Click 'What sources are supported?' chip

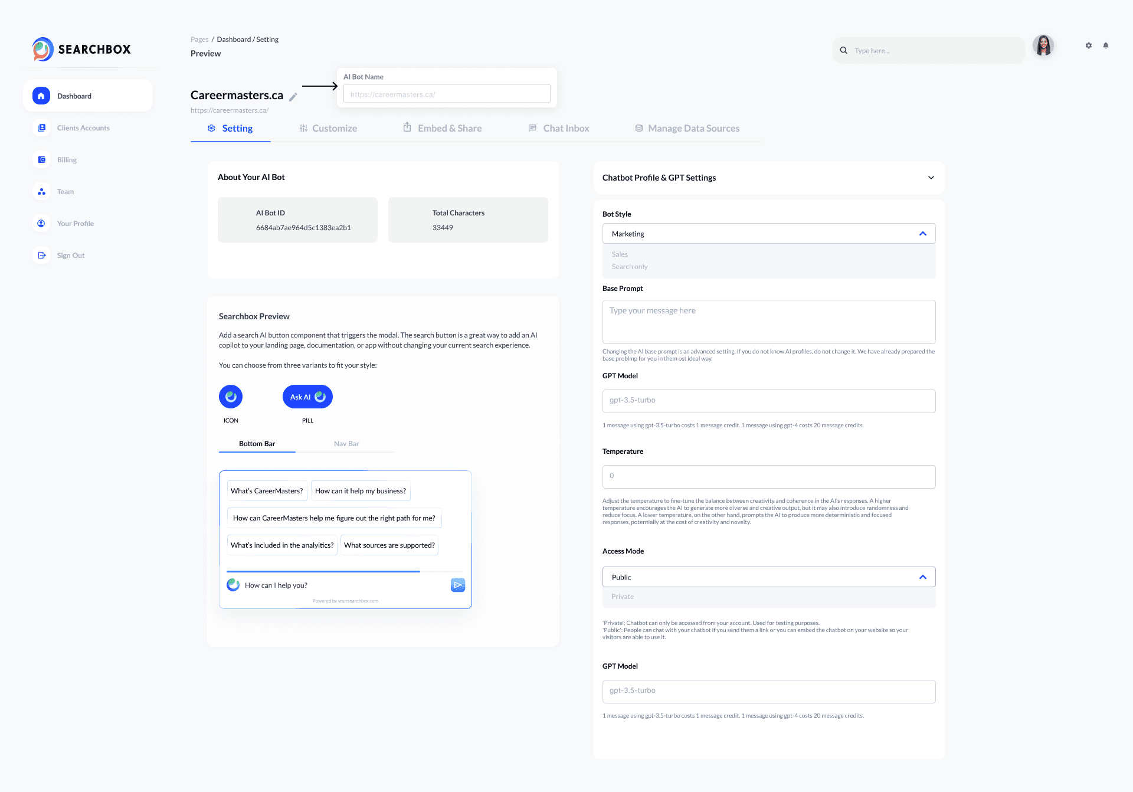[x=389, y=545]
